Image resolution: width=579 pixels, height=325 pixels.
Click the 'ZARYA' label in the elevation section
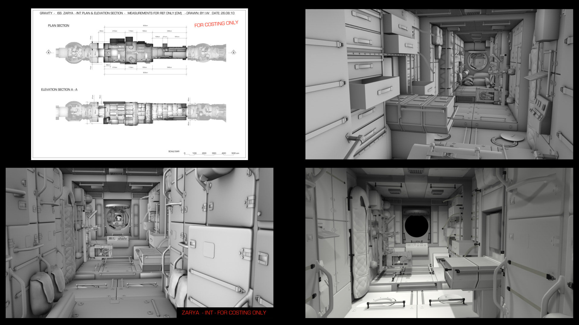[141, 111]
